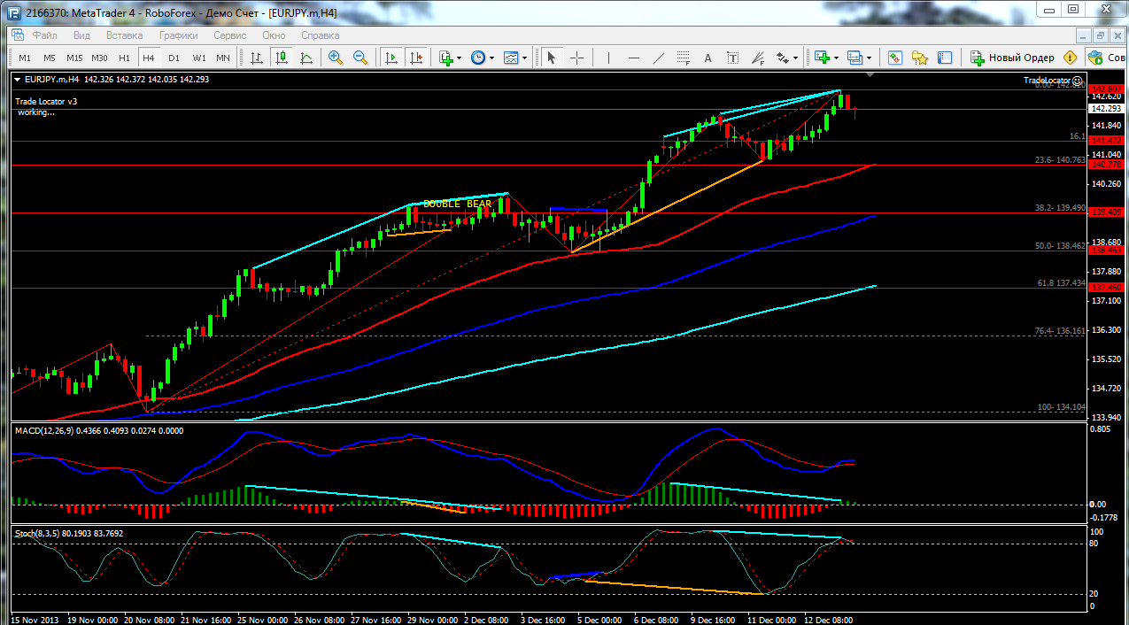Screen dimensions: 1129x625
Task: Zoom out of the chart
Action: pos(360,58)
